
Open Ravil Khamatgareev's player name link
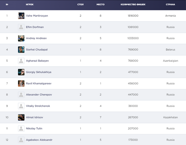tap(39, 84)
